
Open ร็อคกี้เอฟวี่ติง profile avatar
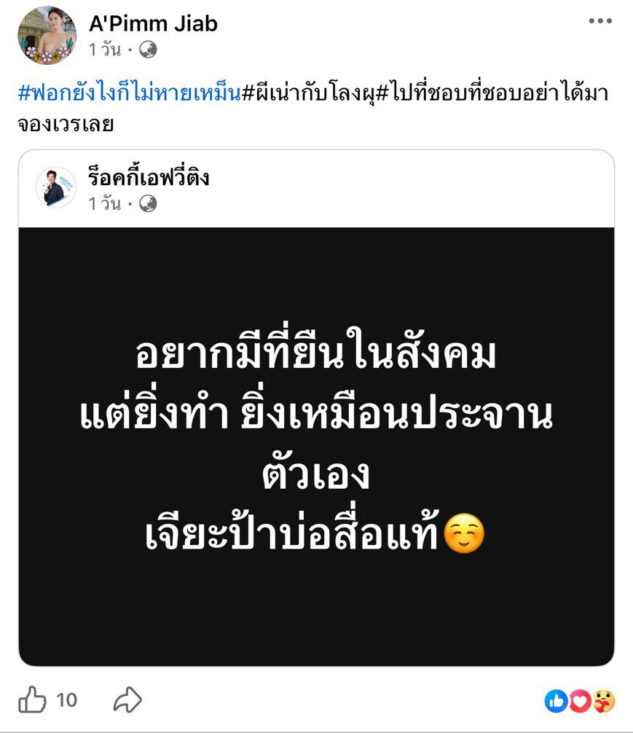pos(56,187)
